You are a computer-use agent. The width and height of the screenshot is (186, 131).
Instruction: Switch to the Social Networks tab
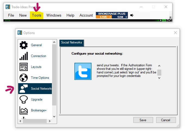click(72, 42)
